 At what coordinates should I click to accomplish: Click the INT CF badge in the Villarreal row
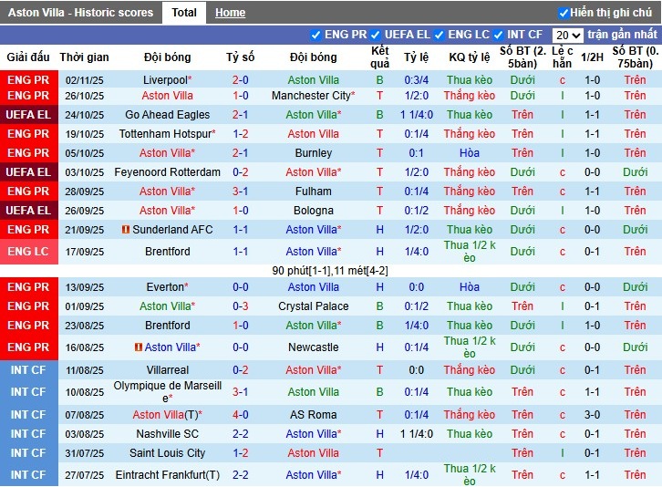[28, 370]
